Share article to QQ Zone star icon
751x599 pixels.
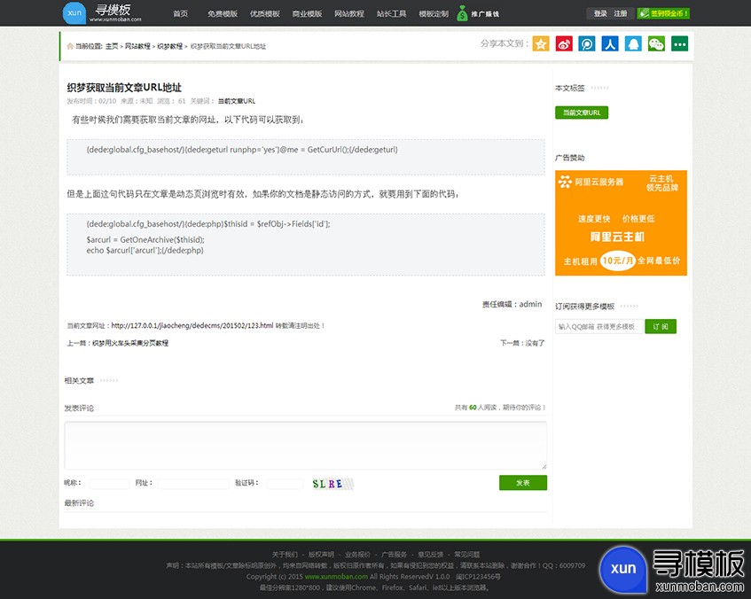(x=541, y=43)
